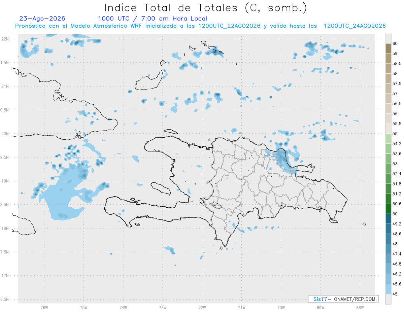Click the '8.5N' latitude label
The height and width of the screenshot is (312, 404).
(x=5, y=205)
